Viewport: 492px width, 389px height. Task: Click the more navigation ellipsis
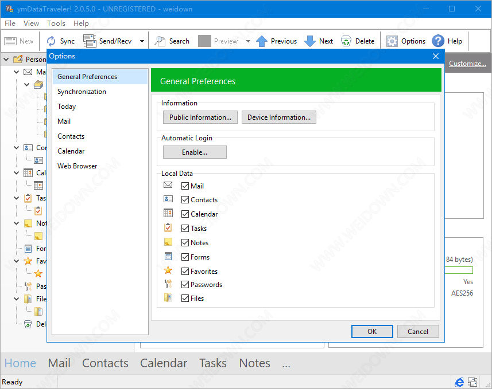pos(286,364)
